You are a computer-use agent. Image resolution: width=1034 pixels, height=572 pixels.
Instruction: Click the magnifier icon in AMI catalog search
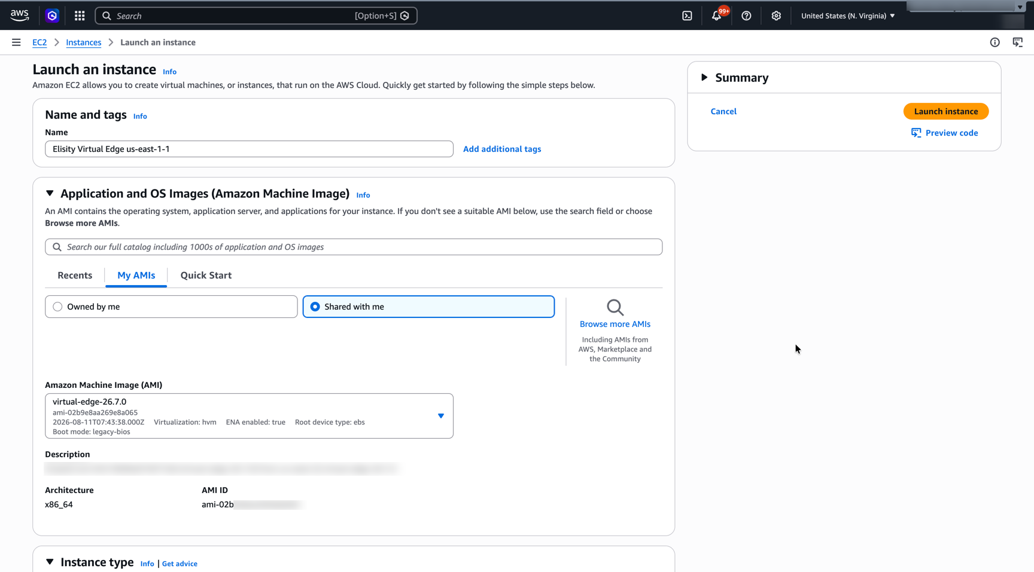click(57, 247)
